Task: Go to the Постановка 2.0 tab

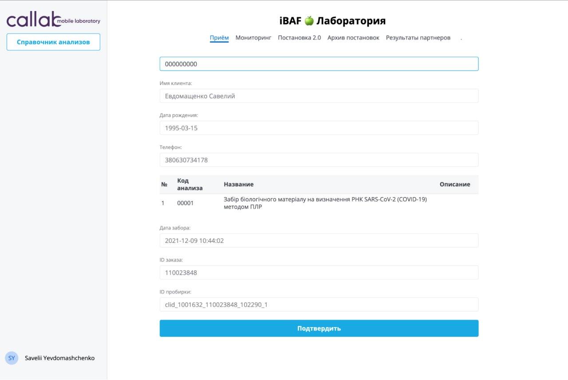Action: click(299, 38)
